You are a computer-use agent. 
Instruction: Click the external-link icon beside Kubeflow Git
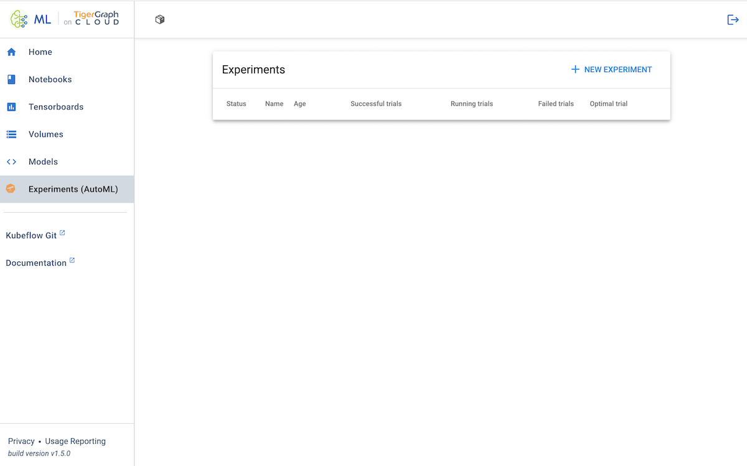(x=61, y=231)
